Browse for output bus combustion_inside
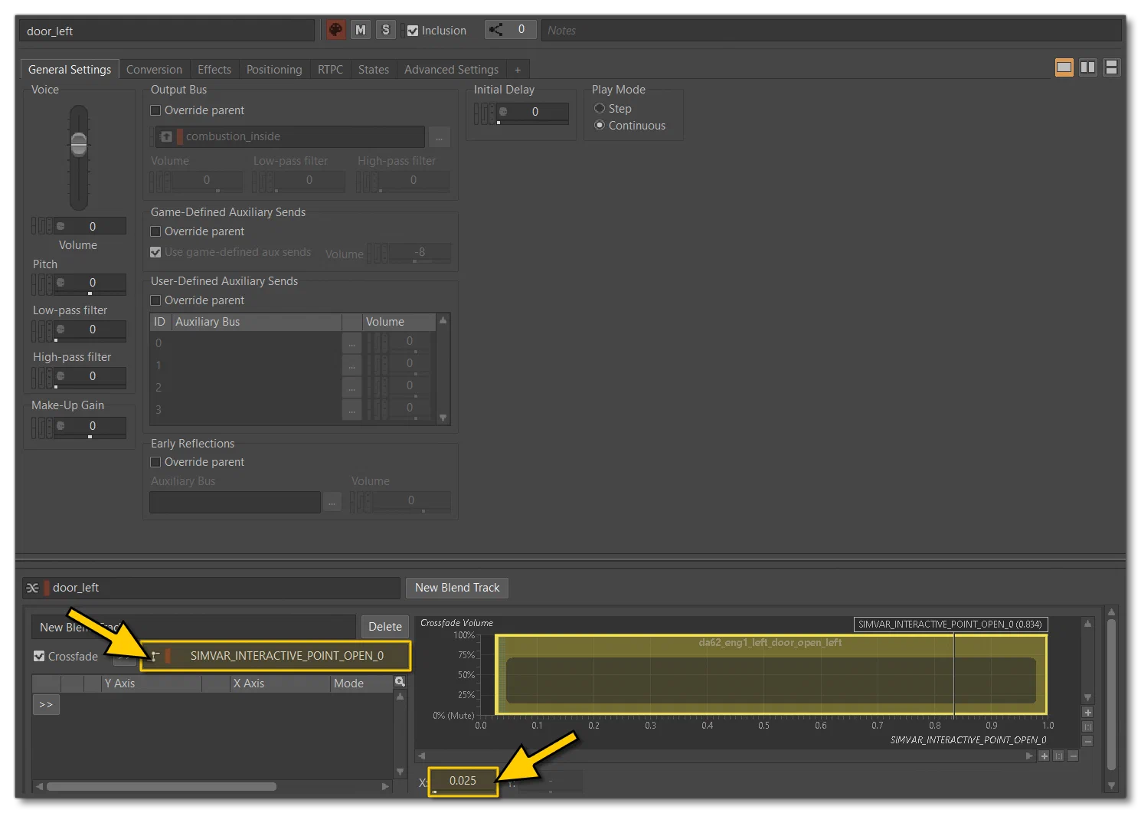This screenshot has width=1141, height=813. tap(439, 137)
